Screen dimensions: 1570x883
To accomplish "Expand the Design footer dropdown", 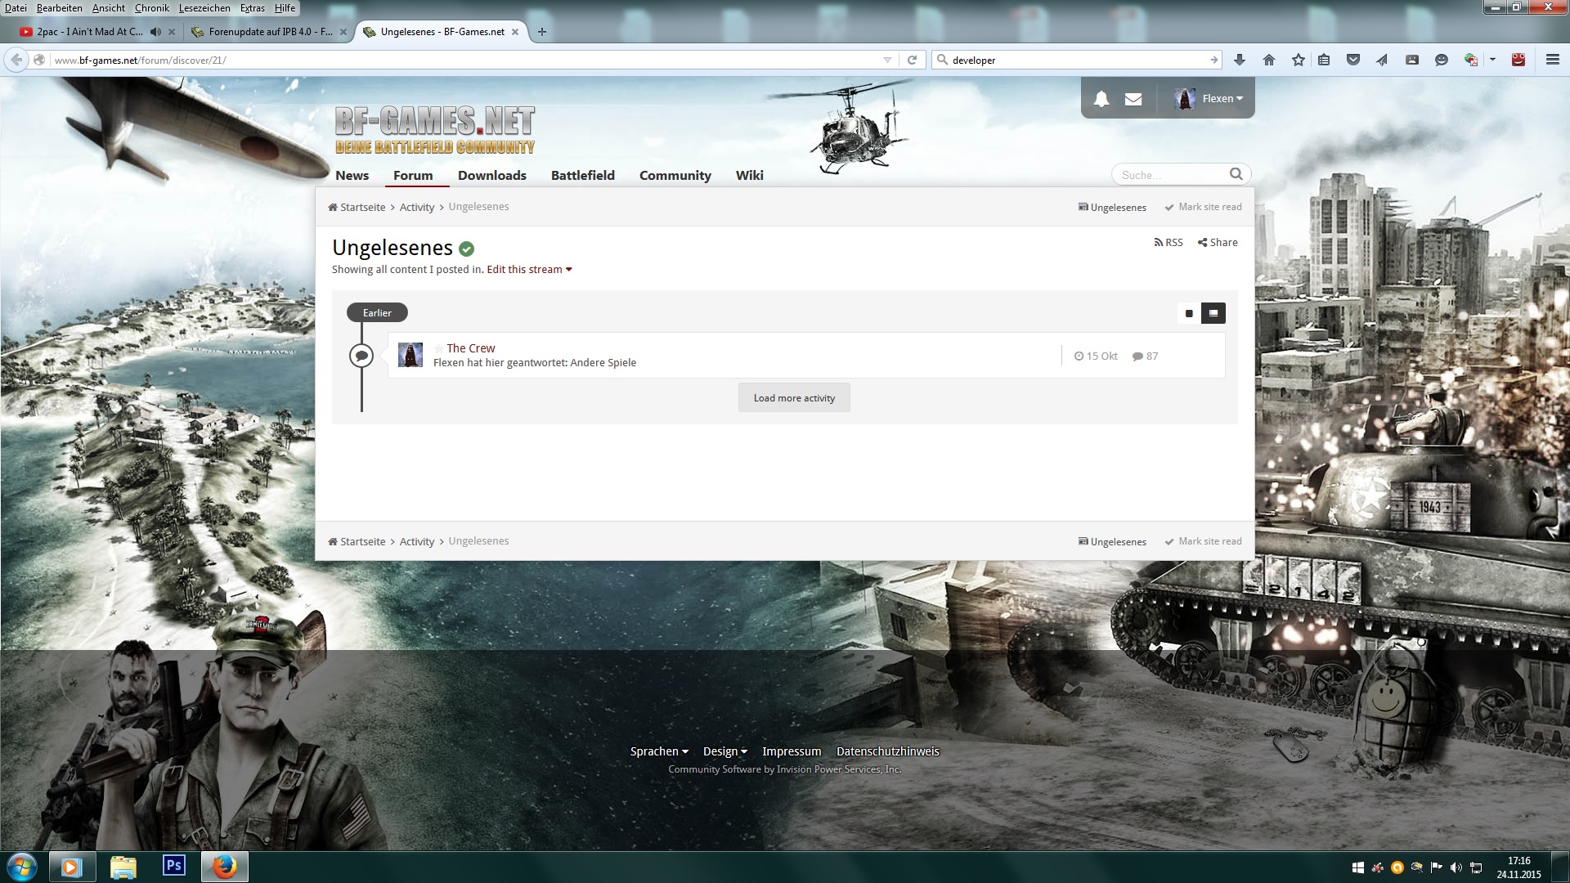I will 725,751.
